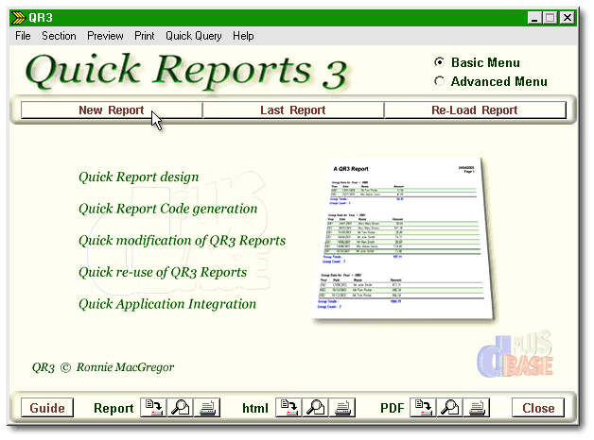
Task: Print PDF using its printer icon
Action: coord(477,408)
